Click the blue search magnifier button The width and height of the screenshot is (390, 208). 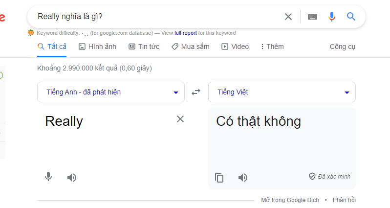coord(351,17)
